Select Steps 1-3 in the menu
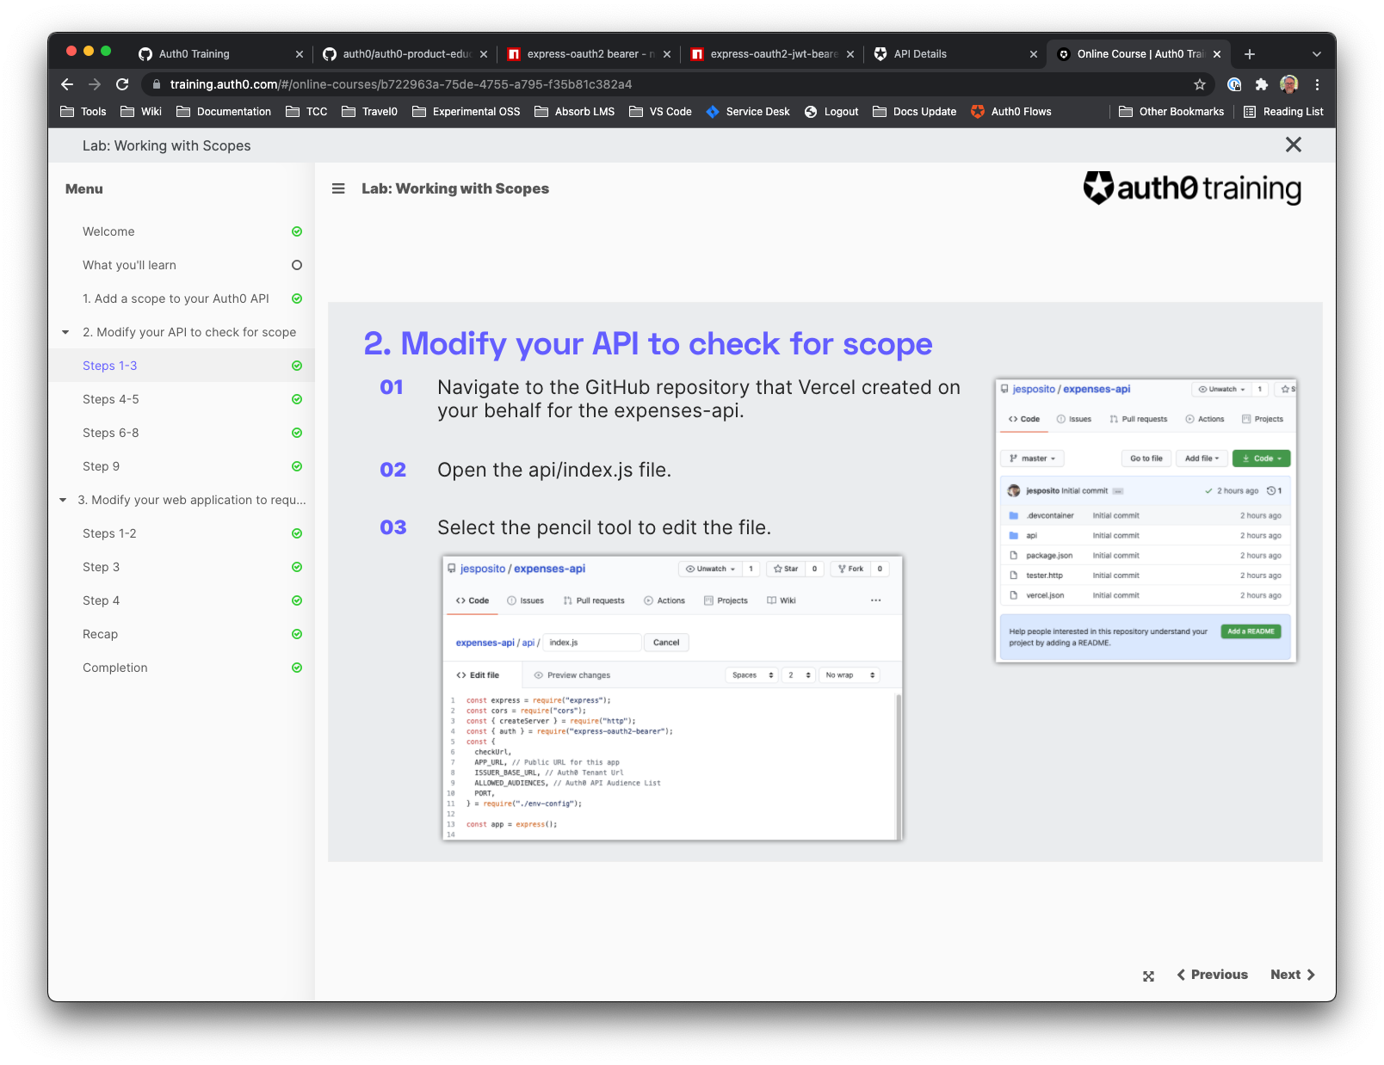The height and width of the screenshot is (1065, 1384). (109, 366)
